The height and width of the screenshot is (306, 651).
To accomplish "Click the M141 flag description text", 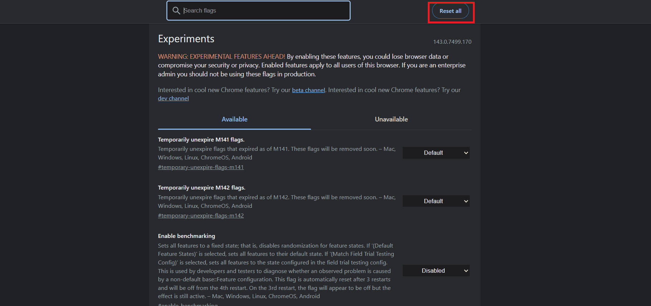I will pyautogui.click(x=276, y=153).
